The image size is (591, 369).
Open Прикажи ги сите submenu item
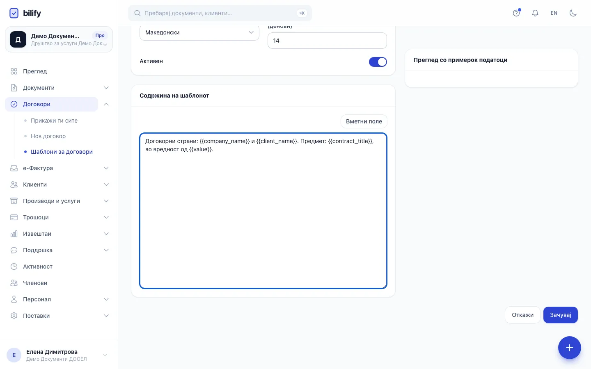(54, 121)
